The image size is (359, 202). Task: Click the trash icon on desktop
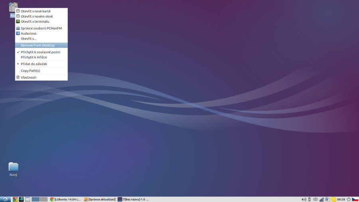point(12,7)
